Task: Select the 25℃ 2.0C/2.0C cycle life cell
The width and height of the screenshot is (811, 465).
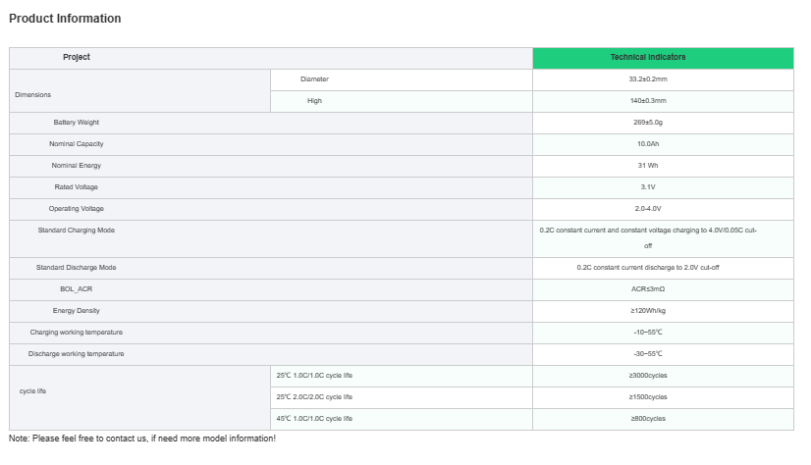Action: (x=314, y=397)
